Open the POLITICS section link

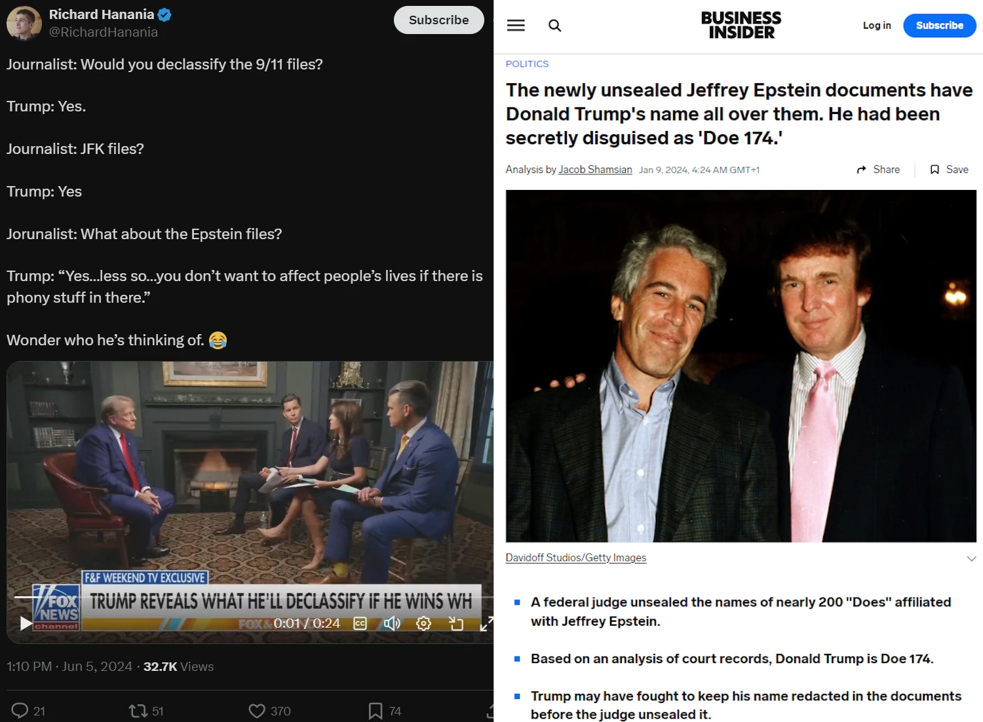click(527, 64)
